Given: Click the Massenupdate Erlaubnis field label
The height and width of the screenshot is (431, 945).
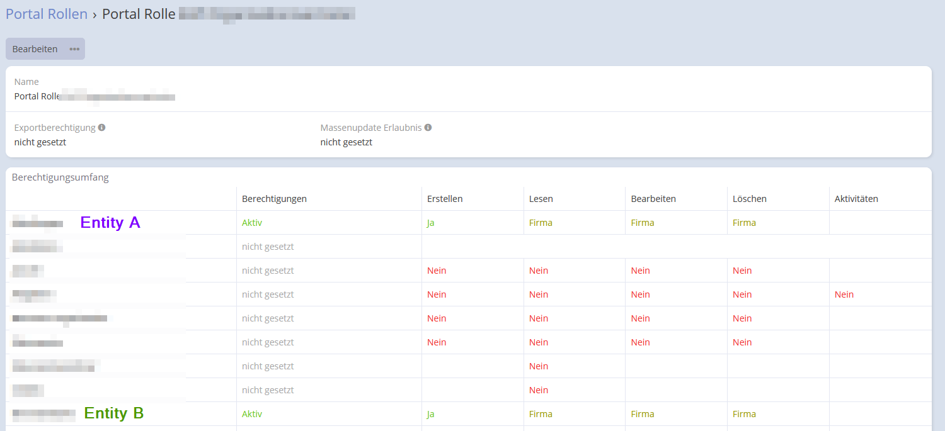Looking at the screenshot, I should click(x=371, y=127).
